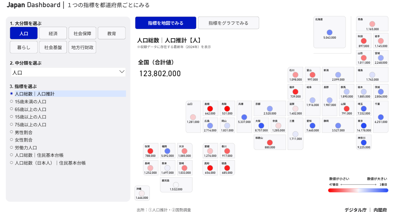Click the Hokkaido (北海道) map circle

[x=329, y=33]
